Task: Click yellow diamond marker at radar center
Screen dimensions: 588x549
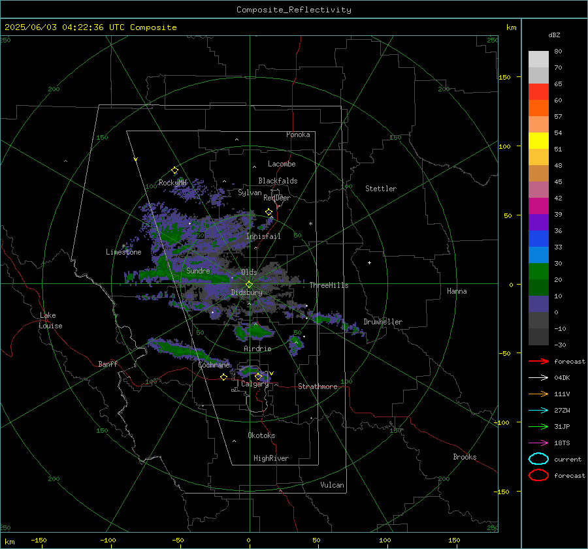Action: point(249,285)
